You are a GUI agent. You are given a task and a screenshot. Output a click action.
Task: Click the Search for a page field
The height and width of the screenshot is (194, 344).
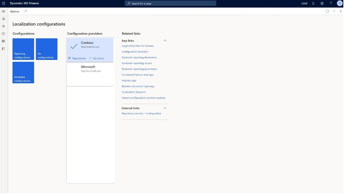[x=170, y=4]
